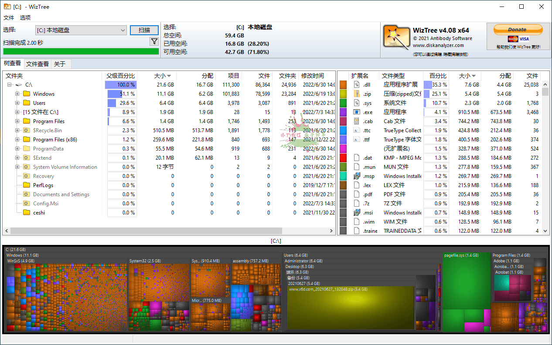Click the filter funnel icon
Image resolution: width=552 pixels, height=345 pixels.
coord(154,41)
